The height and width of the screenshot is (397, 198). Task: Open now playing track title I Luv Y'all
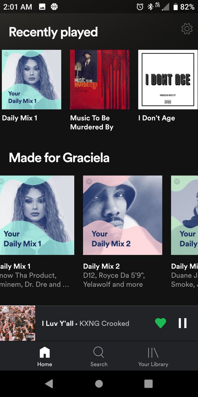tap(58, 323)
